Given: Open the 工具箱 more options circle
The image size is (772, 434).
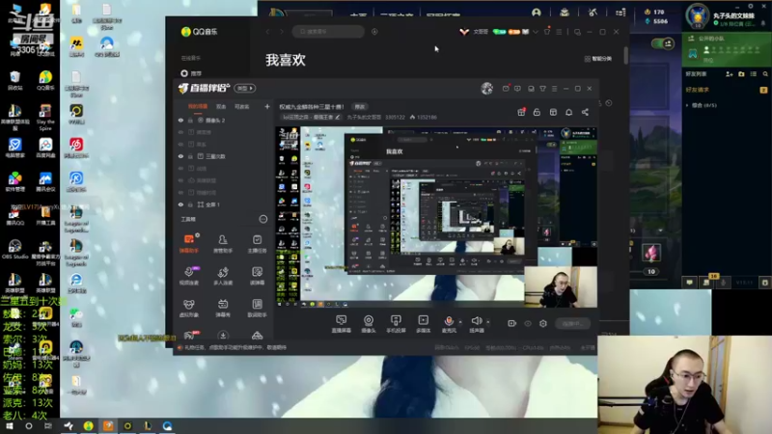Looking at the screenshot, I should pos(262,219).
